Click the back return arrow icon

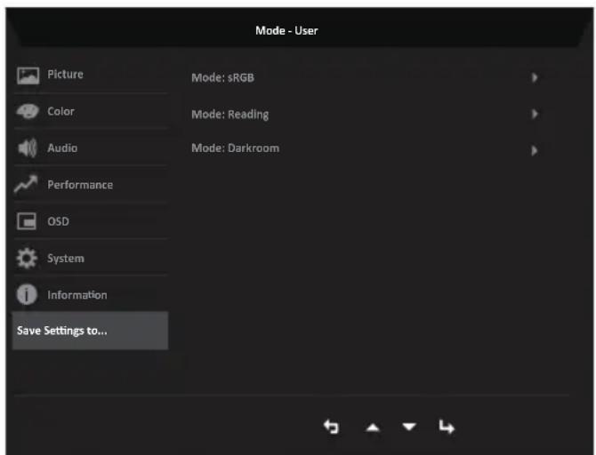(331, 427)
